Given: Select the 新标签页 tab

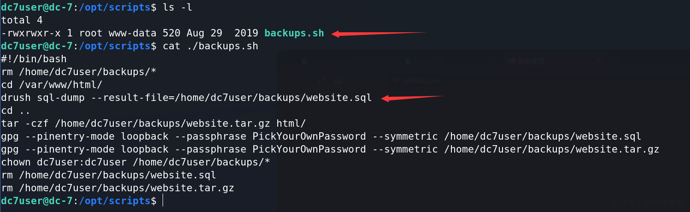Looking at the screenshot, I should [x=555, y=61].
